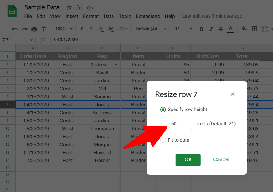Click the OK button to resize row
This screenshot has width=273, height=192.
point(188,160)
